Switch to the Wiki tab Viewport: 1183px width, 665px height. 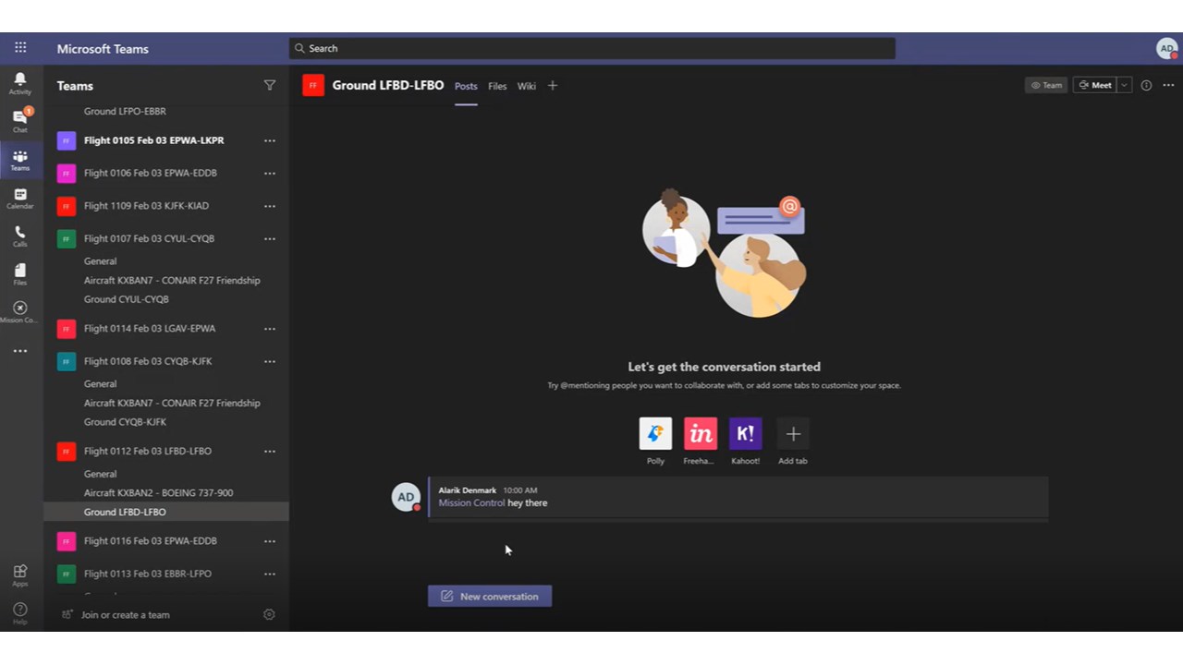(527, 86)
